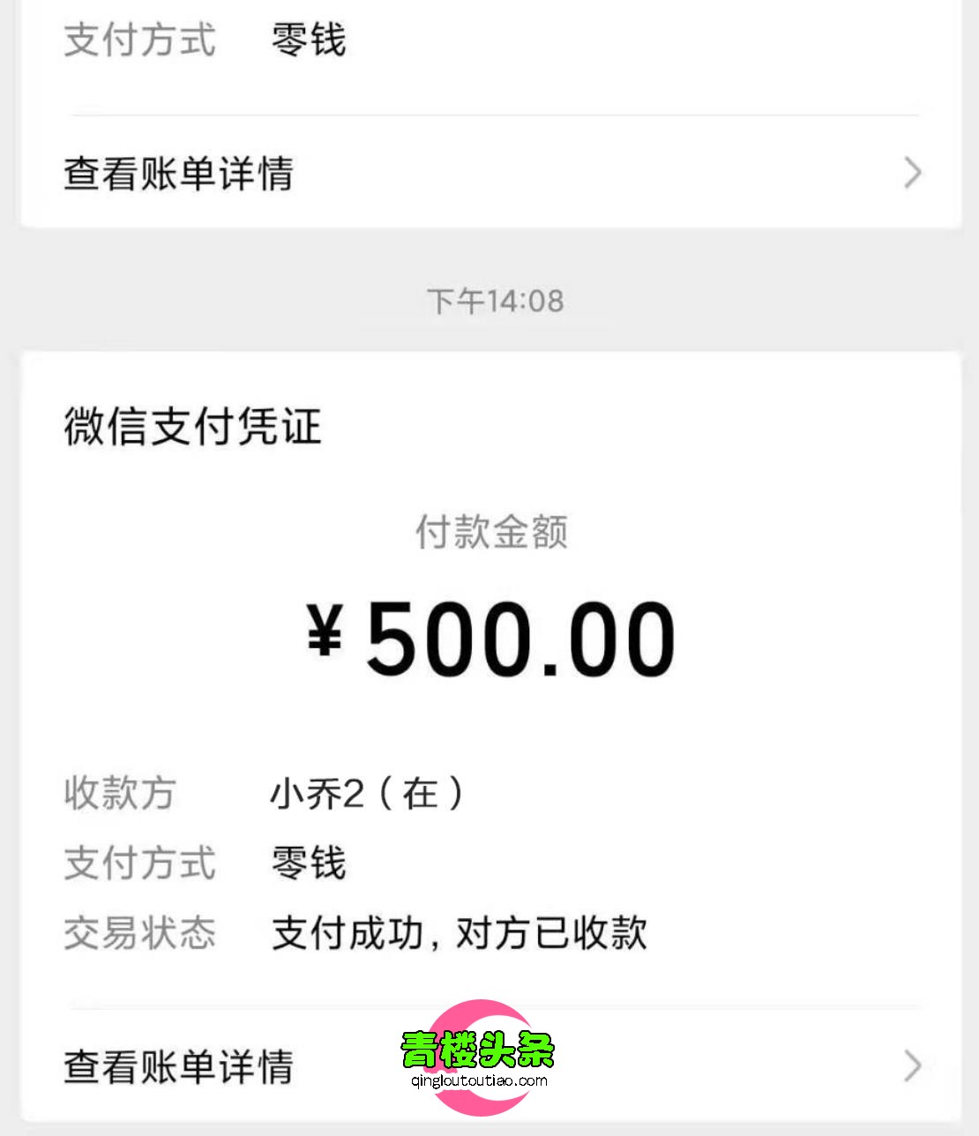Select the payee name 小乔2（在）
This screenshot has width=979, height=1136.
click(x=367, y=794)
